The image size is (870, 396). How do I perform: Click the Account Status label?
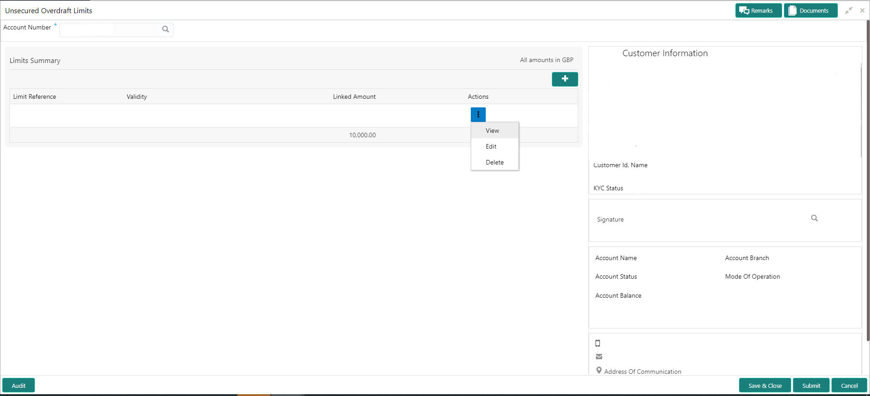coord(616,276)
